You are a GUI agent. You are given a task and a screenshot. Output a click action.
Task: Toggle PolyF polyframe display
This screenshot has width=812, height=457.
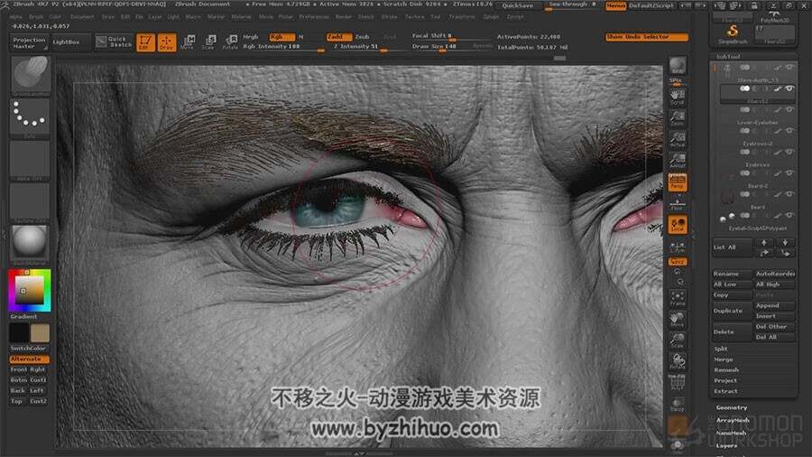click(x=678, y=382)
